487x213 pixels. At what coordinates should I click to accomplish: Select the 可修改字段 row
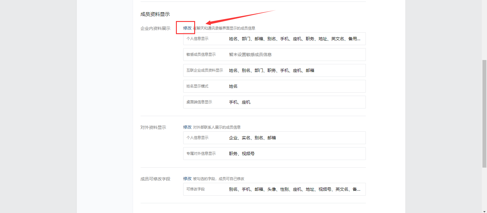(274, 189)
